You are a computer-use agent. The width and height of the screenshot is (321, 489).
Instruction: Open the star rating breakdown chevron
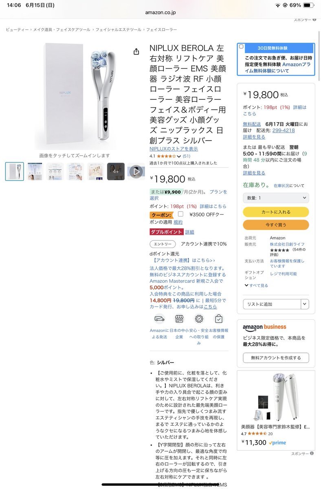179,156
